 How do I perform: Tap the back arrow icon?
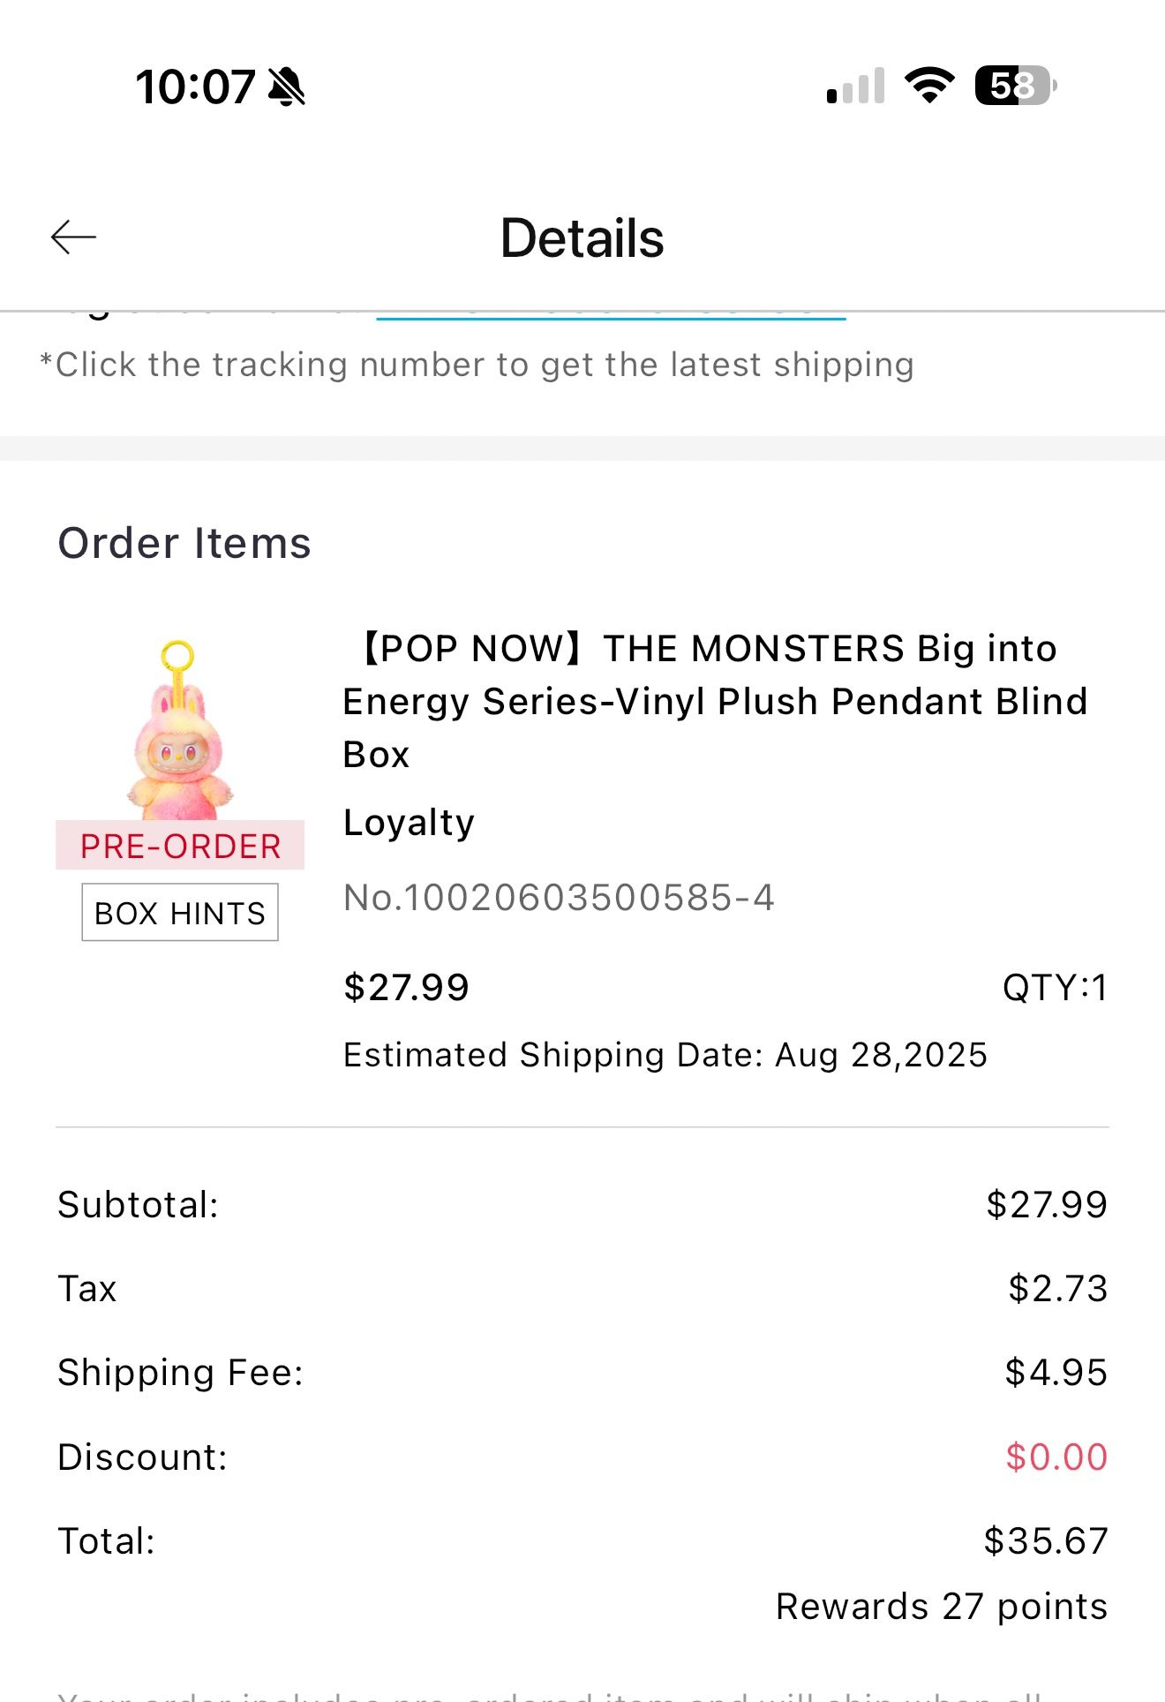click(x=73, y=237)
